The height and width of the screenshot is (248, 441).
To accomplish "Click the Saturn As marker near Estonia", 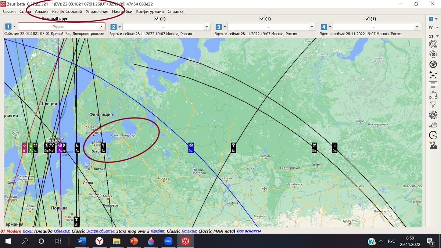I will tap(104, 148).
